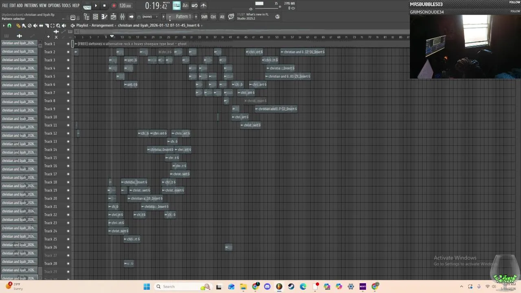Click the christian and liyah Insert 6 breadcrumb
Screen dimensions: 521x293
(x=158, y=25)
